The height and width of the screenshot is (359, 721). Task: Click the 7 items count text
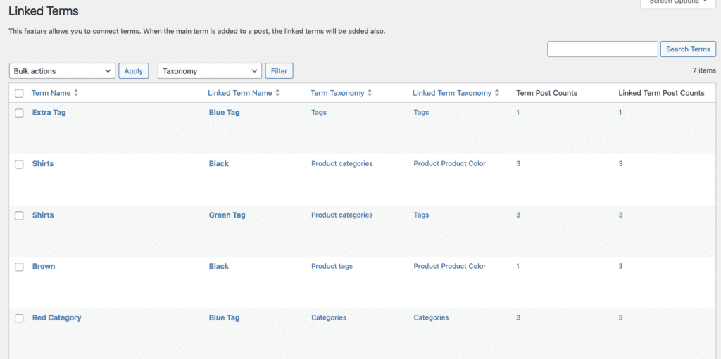coord(704,71)
